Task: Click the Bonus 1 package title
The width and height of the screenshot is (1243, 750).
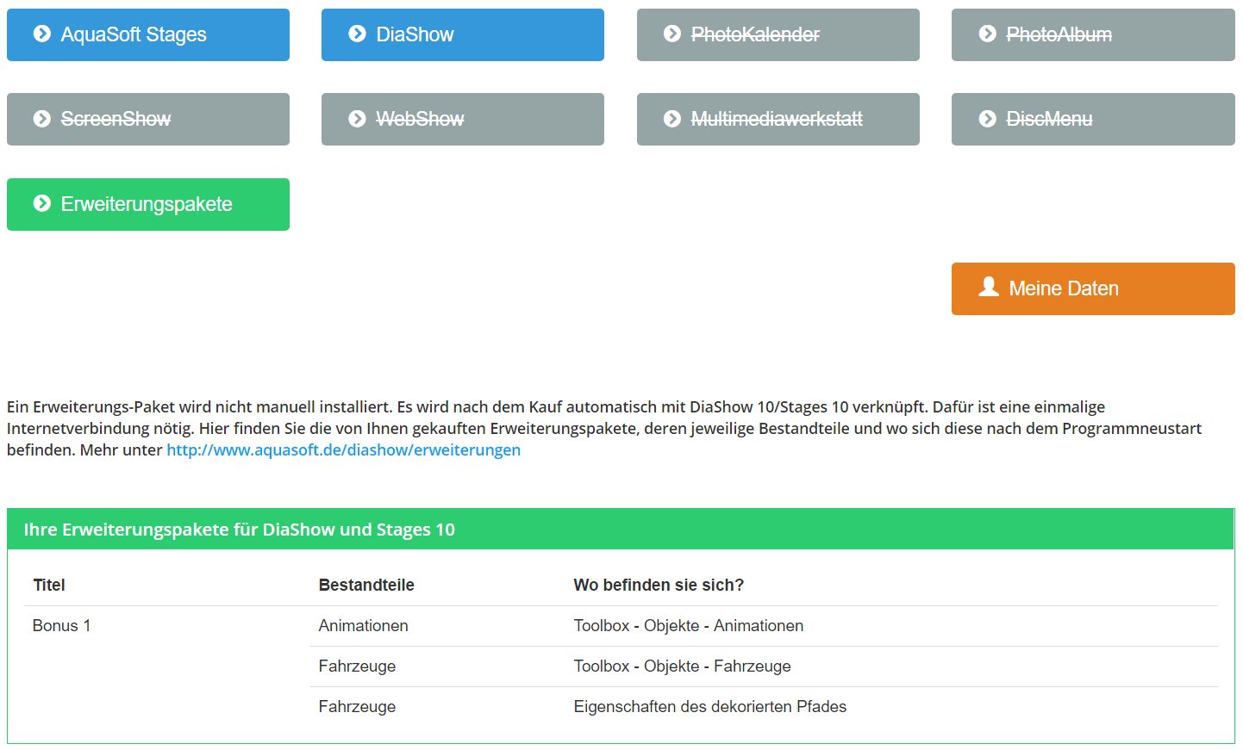Action: [61, 626]
